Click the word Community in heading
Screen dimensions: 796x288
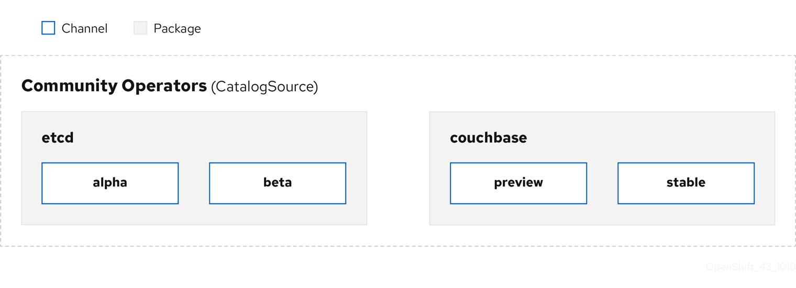pyautogui.click(x=69, y=86)
